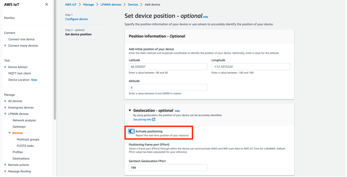Close the AWS IoT sidebar with X

tap(46, 4)
